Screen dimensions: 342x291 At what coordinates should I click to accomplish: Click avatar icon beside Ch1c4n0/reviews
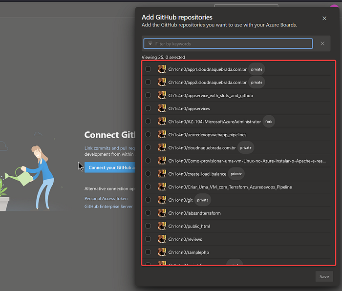click(162, 239)
